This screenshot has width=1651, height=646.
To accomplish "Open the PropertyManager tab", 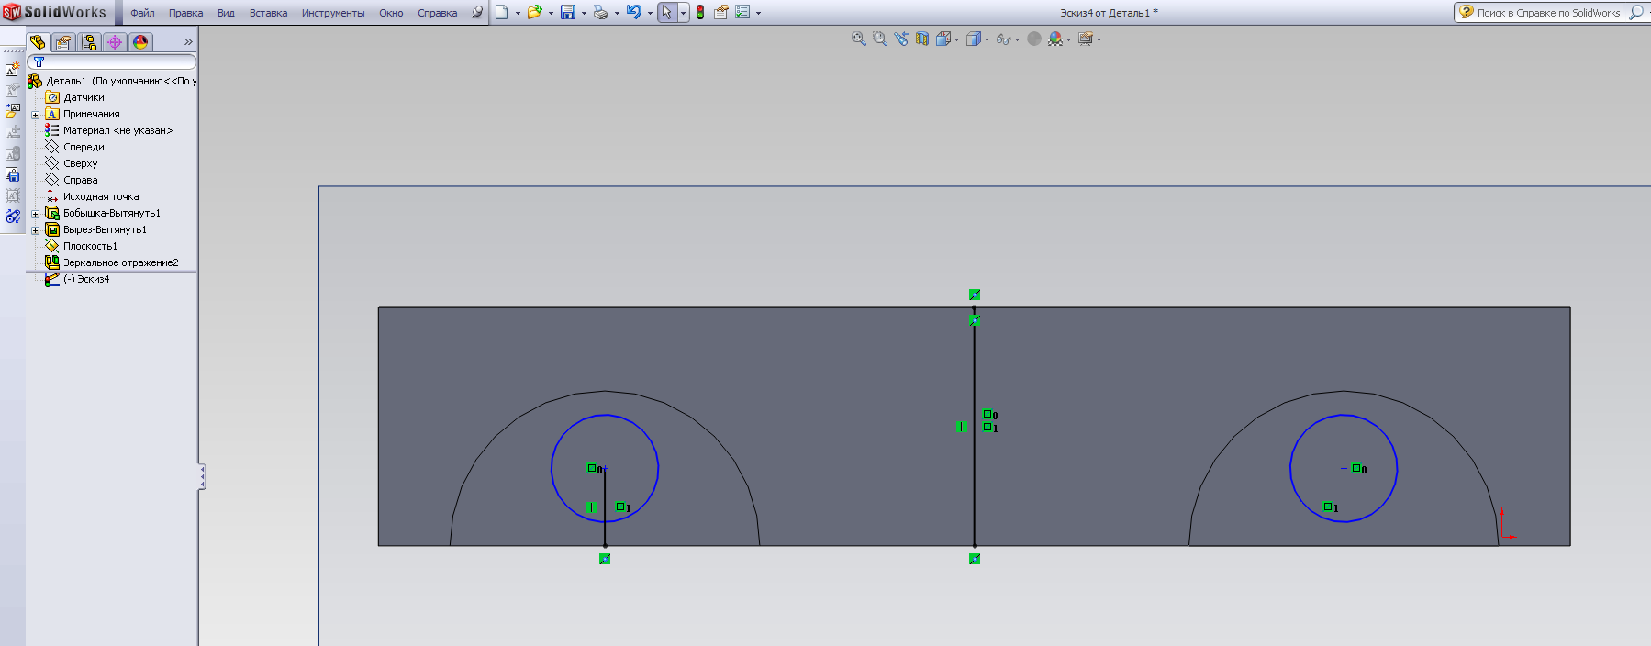I will (x=63, y=42).
